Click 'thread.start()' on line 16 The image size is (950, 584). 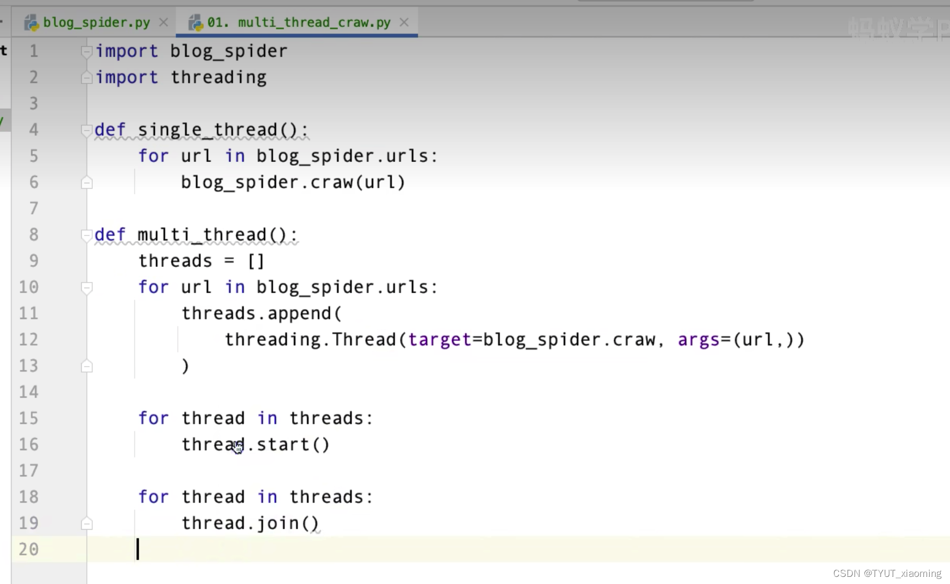click(x=256, y=445)
